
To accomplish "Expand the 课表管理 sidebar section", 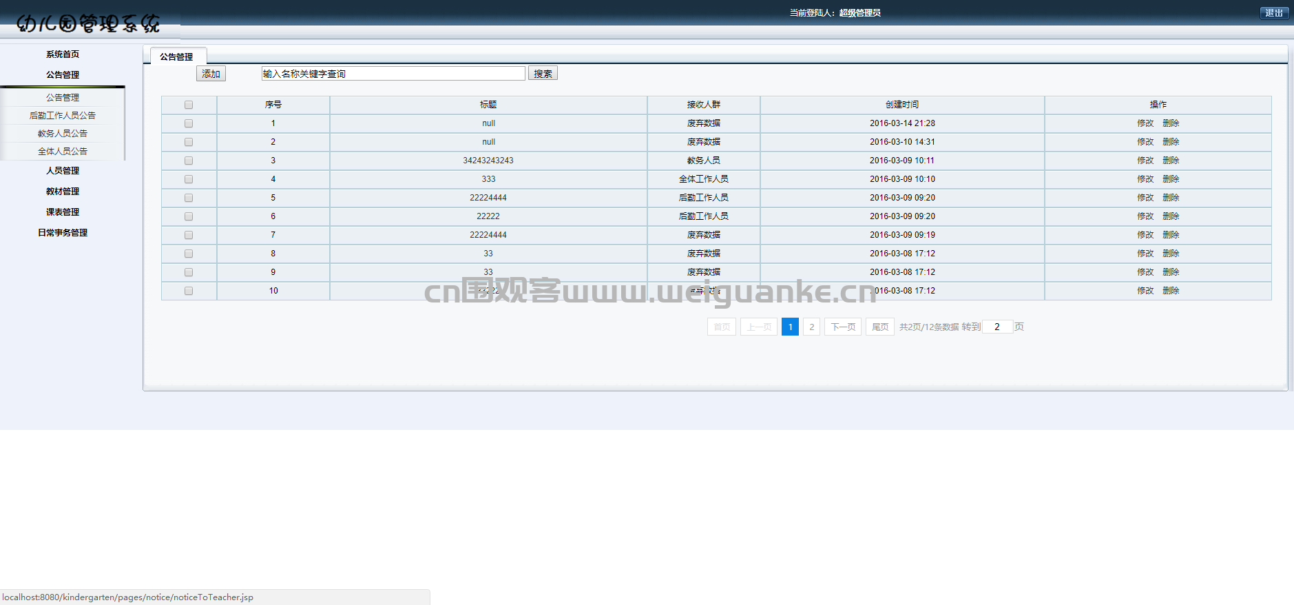I will coord(63,212).
